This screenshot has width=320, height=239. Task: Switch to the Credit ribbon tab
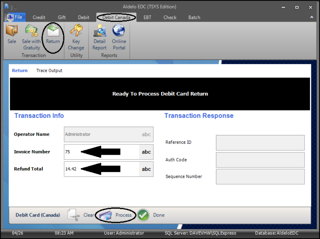point(39,17)
